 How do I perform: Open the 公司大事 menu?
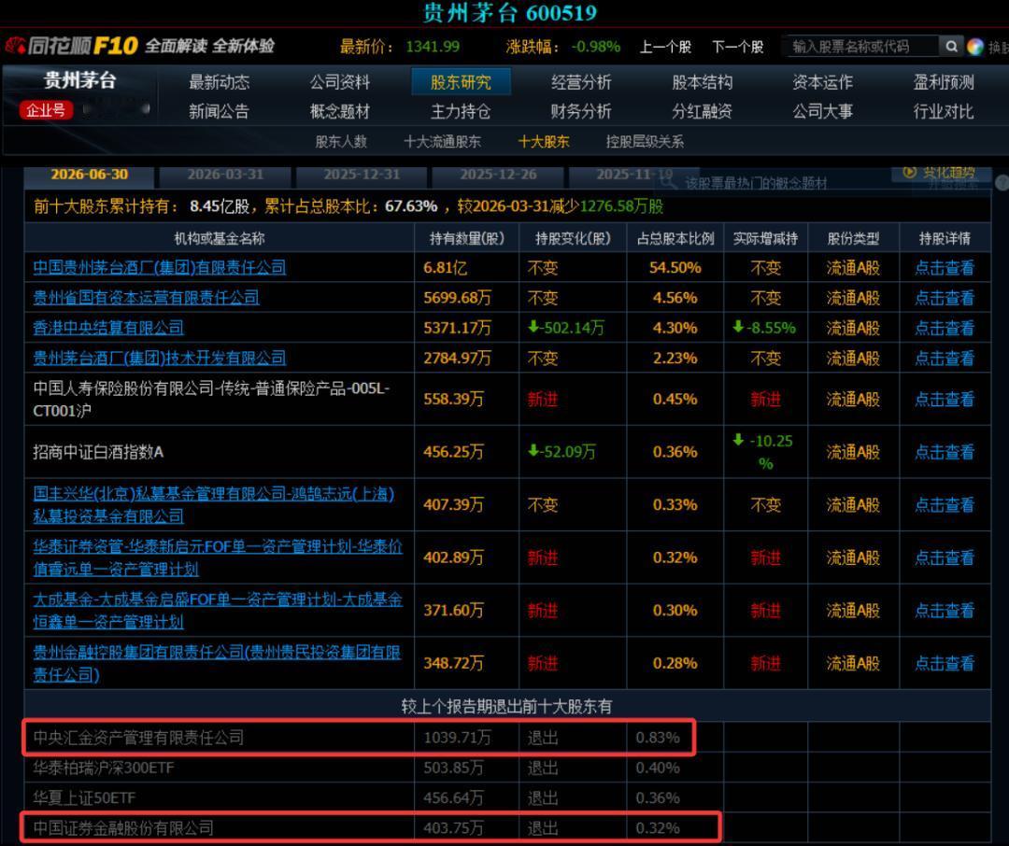(x=822, y=111)
